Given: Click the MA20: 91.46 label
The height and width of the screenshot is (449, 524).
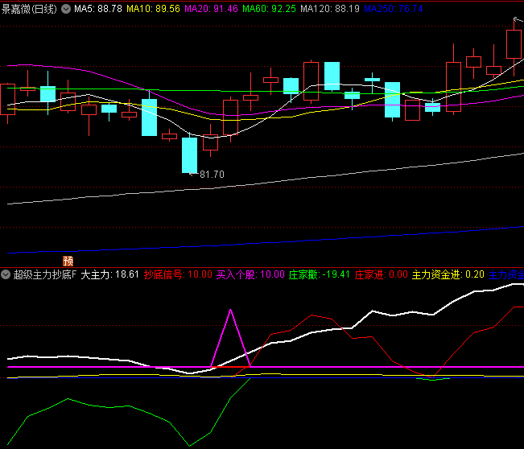Looking at the screenshot, I should click(x=211, y=9).
